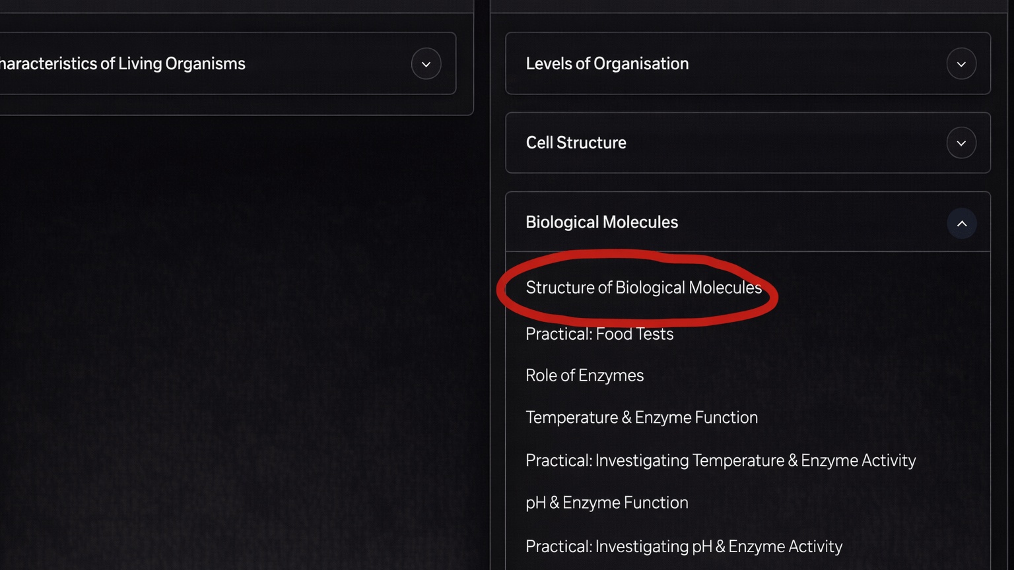Expand Levels of Organisation using its chevron icon
Image resolution: width=1014 pixels, height=570 pixels.
(x=962, y=63)
